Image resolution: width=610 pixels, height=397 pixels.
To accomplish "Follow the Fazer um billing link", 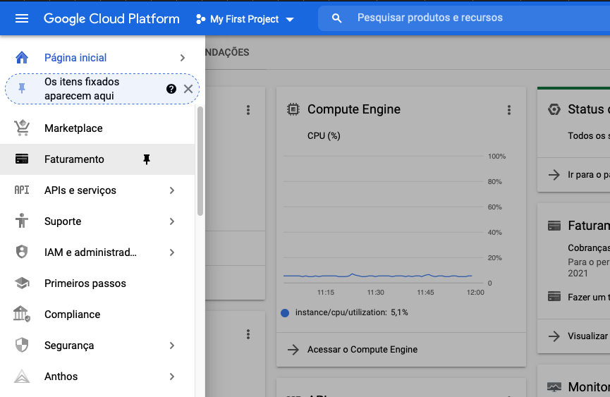I will 589,297.
